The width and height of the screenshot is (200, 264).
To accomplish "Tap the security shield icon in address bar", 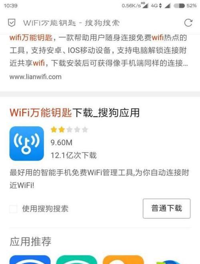I will (x=12, y=23).
